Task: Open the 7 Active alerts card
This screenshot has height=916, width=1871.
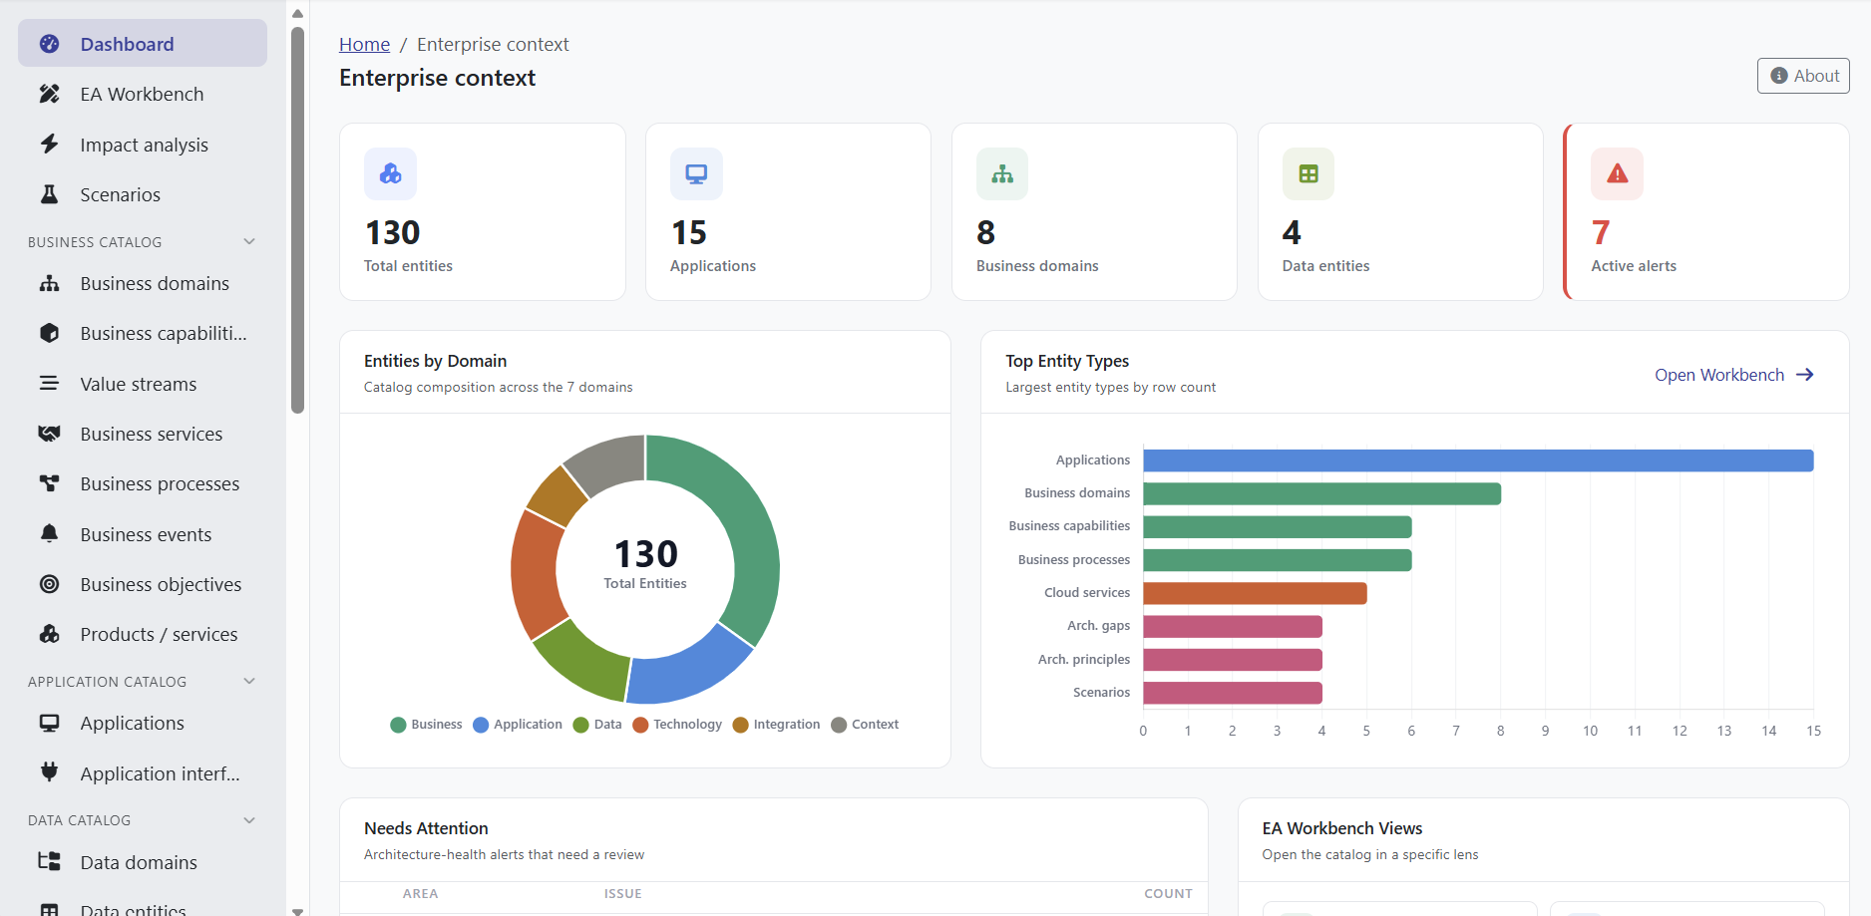Action: (1706, 211)
